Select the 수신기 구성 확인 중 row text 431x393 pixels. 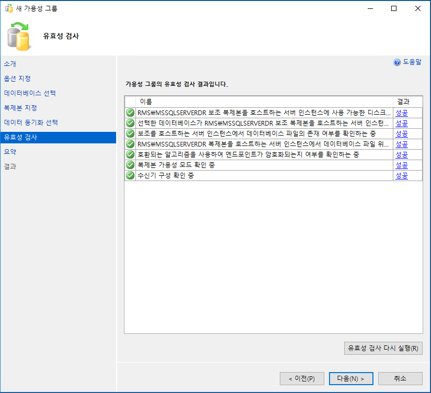(166, 175)
